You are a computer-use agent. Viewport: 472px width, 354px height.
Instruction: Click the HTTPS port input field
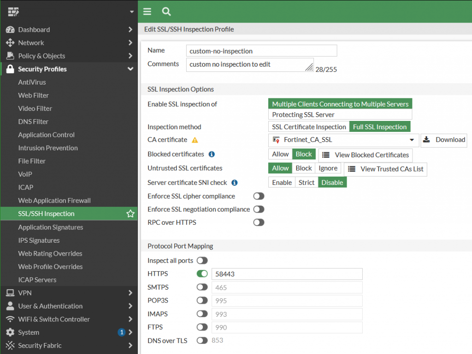pos(287,274)
